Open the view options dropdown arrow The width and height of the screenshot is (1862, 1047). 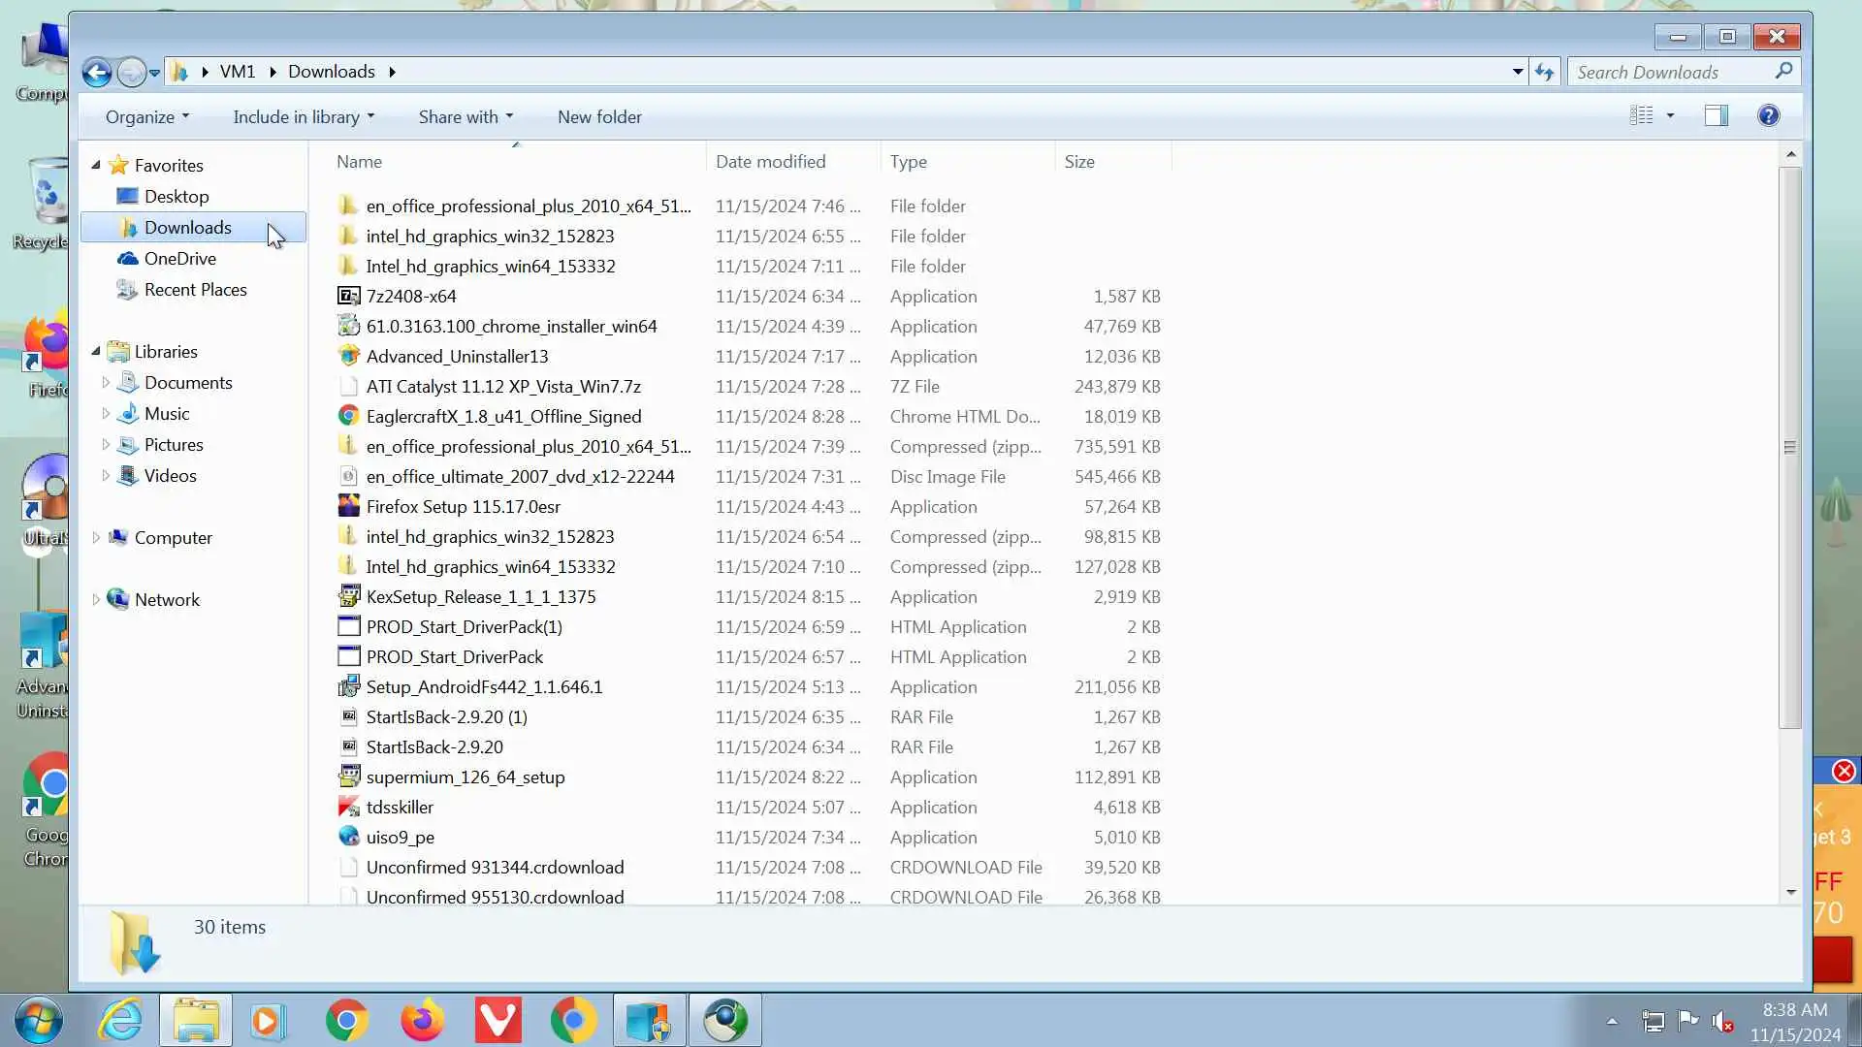point(1670,116)
